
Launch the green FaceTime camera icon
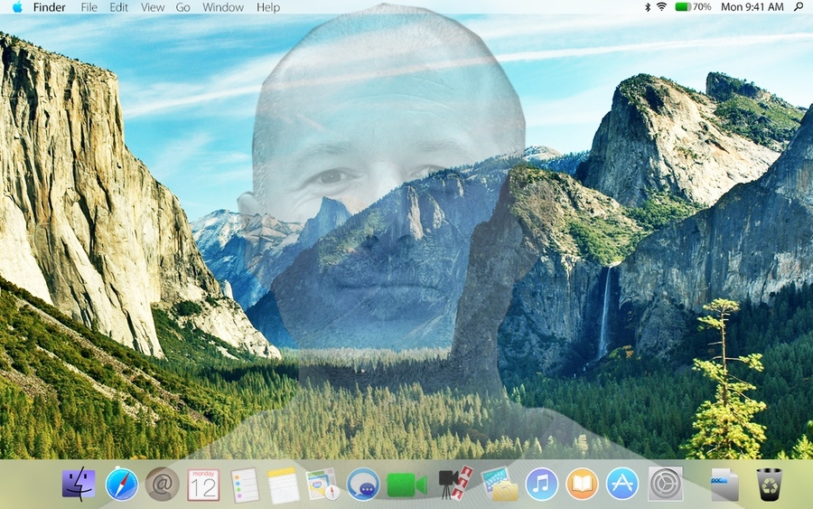406,485
